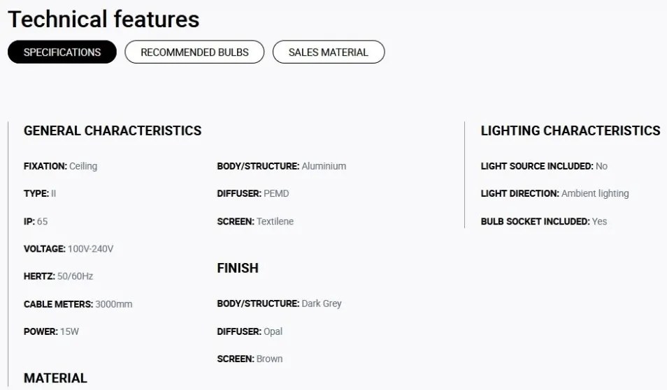Click the Finish section heading
Image resolution: width=667 pixels, height=390 pixels.
238,268
